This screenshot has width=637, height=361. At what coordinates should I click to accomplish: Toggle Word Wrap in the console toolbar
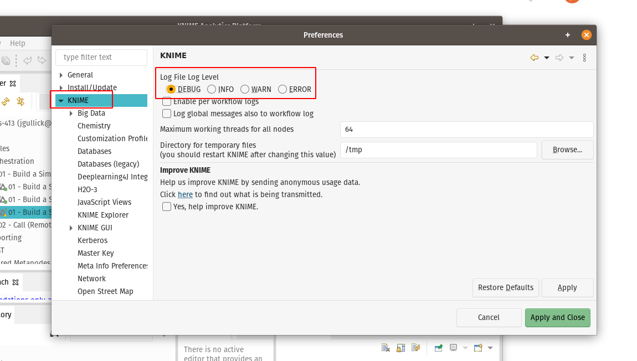(x=415, y=348)
